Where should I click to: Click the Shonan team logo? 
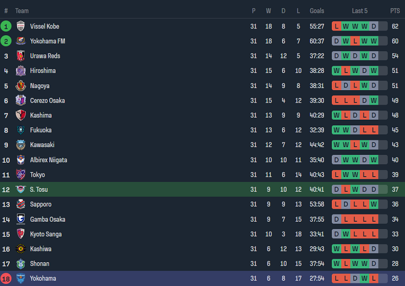pos(21,264)
